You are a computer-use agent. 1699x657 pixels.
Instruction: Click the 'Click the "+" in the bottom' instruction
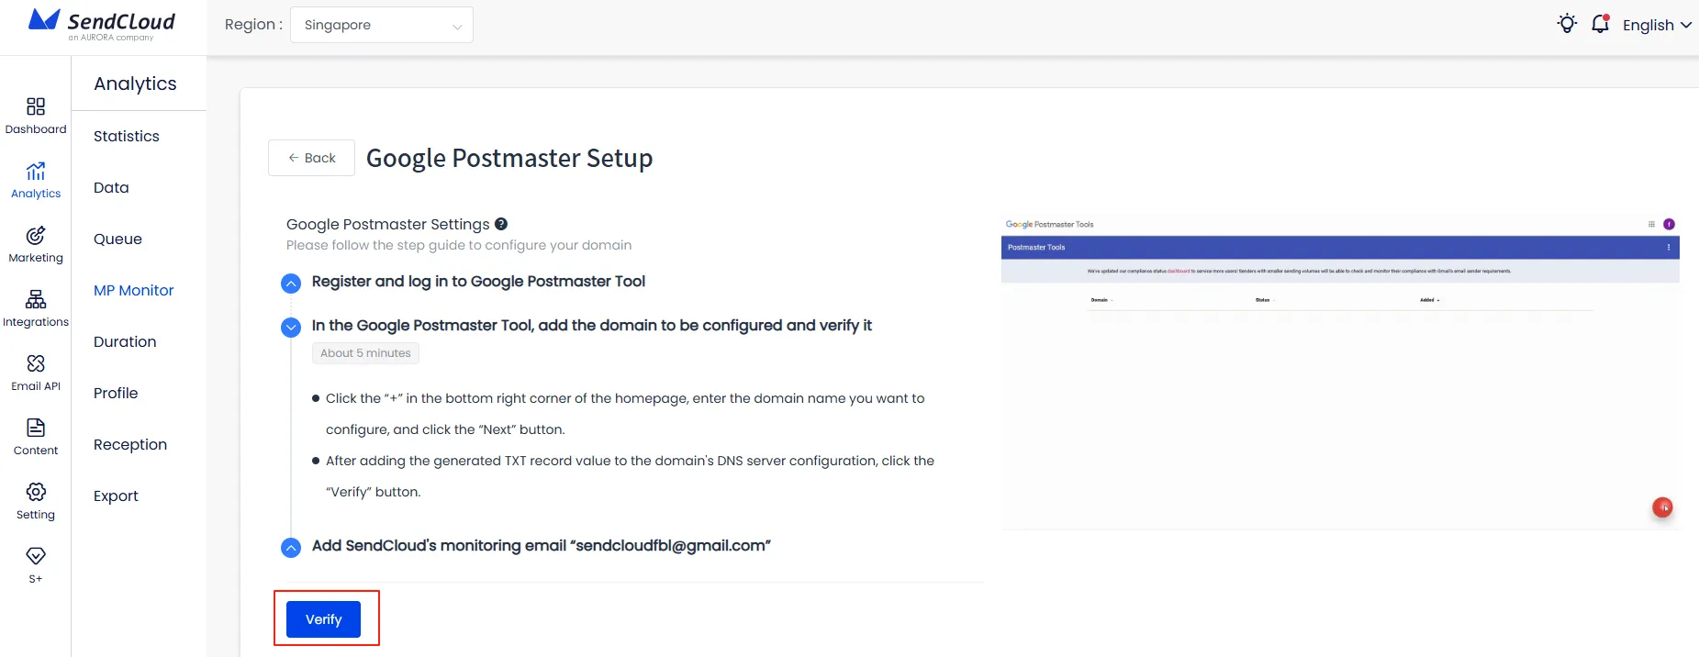point(625,414)
